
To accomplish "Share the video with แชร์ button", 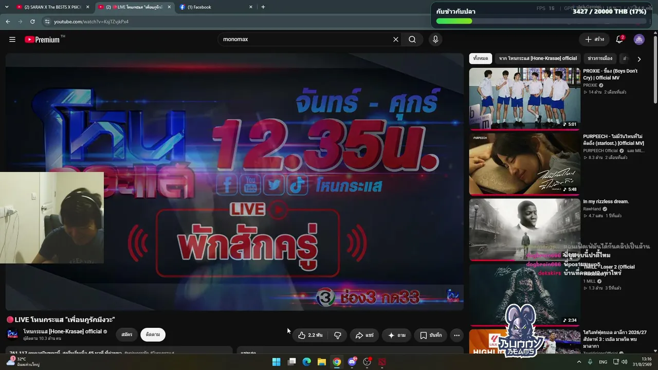I will point(365,335).
